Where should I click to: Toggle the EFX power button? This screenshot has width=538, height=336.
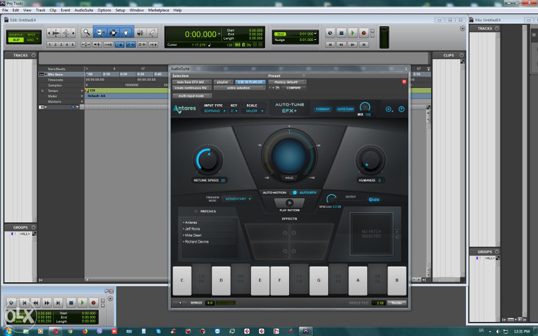coord(374,200)
